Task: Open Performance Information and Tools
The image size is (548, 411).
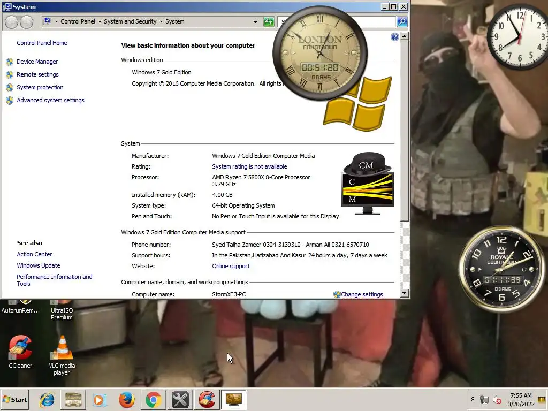Action: (x=54, y=280)
